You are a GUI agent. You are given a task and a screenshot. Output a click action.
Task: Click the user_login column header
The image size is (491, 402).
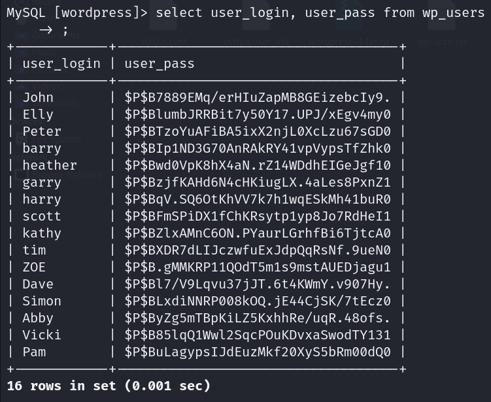tap(61, 64)
